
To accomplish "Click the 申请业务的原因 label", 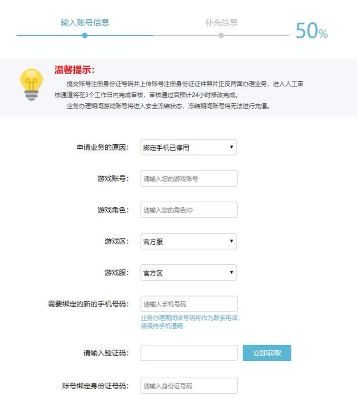I will tap(103, 147).
